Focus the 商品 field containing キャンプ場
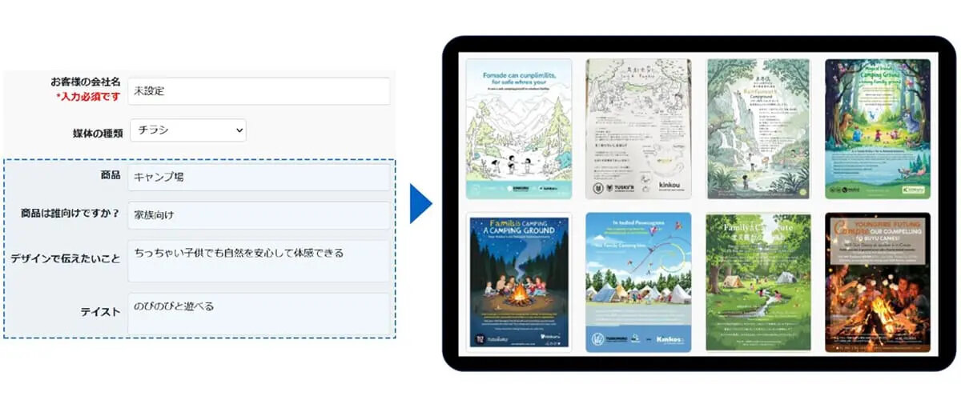The image size is (961, 400). [x=259, y=178]
